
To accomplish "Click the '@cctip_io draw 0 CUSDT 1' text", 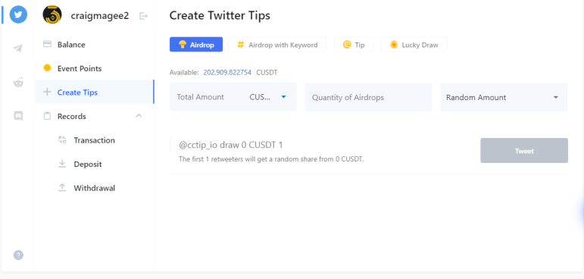I will point(231,145).
